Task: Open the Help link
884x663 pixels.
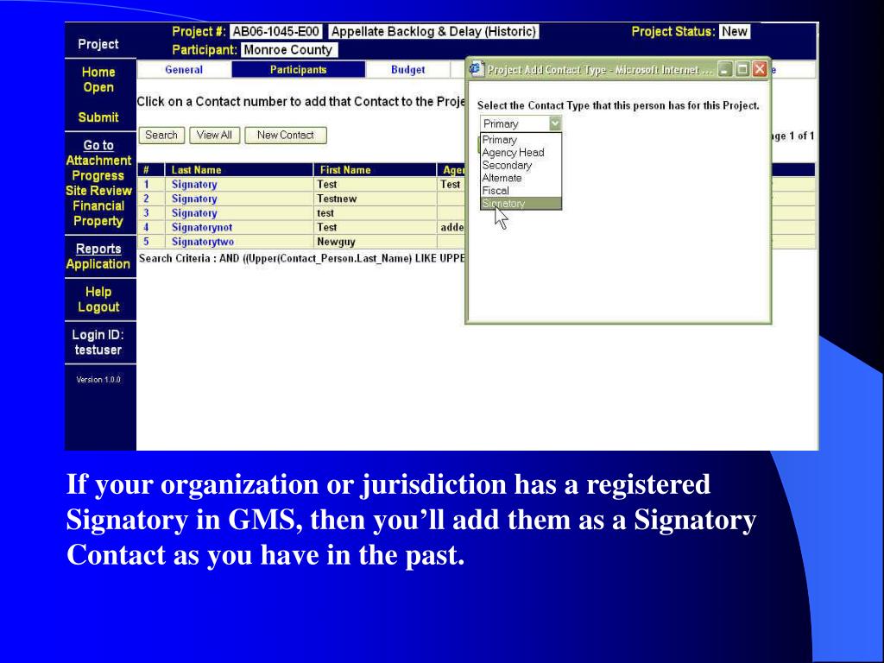Action: pyautogui.click(x=98, y=292)
